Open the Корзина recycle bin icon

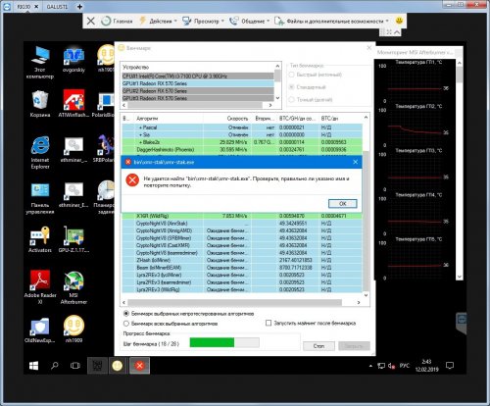pyautogui.click(x=40, y=104)
